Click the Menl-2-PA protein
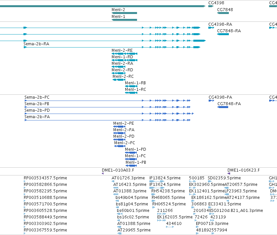Image resolution: width=277 pixels, height=235 pixels. pos(119,133)
